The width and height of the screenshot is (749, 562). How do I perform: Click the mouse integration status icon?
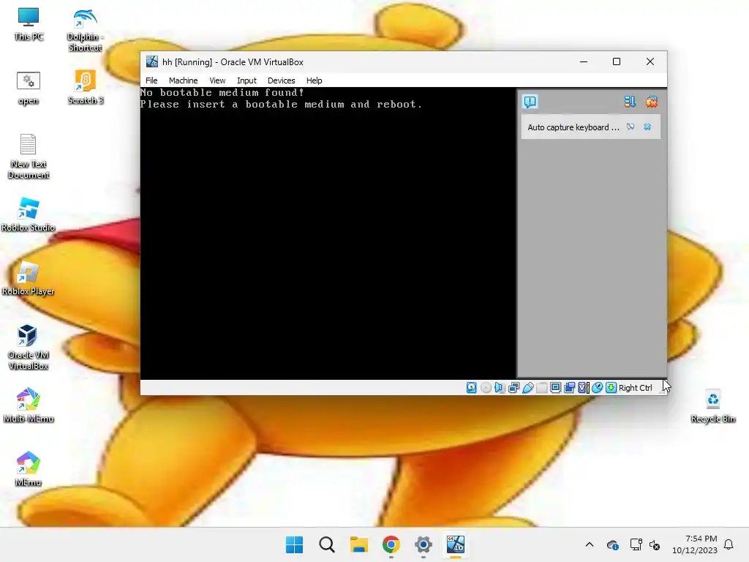[x=597, y=388]
